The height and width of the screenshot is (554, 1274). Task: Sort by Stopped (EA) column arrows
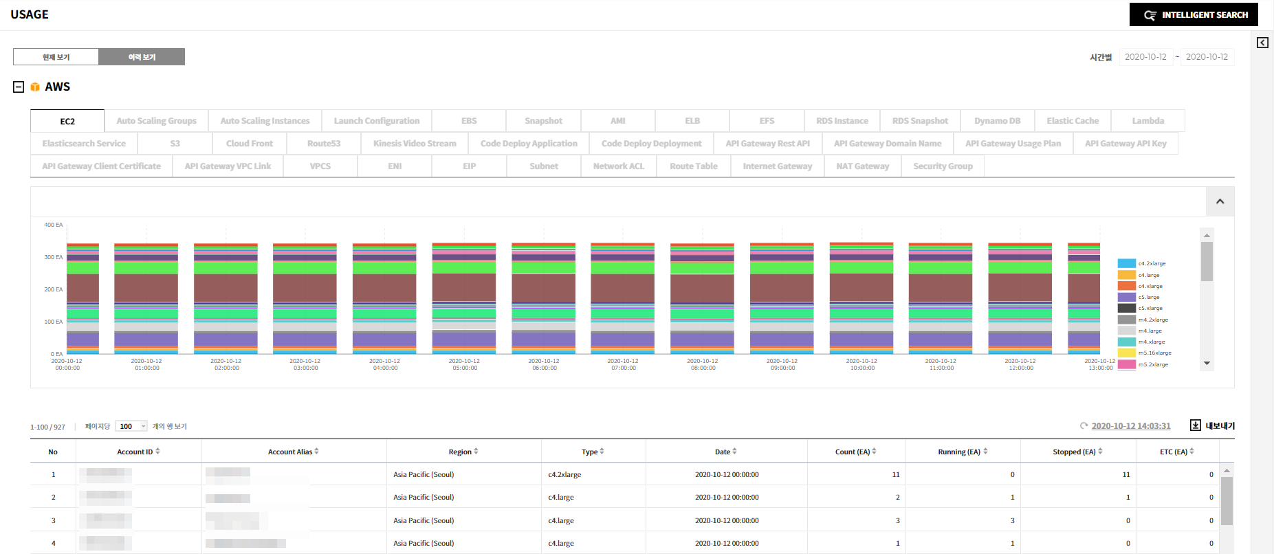[x=1100, y=452]
